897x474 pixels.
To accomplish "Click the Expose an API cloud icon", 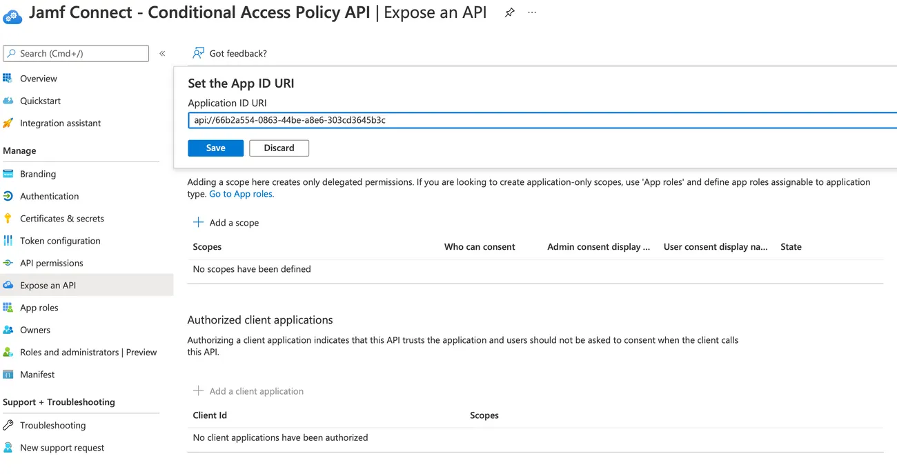I will coord(8,285).
